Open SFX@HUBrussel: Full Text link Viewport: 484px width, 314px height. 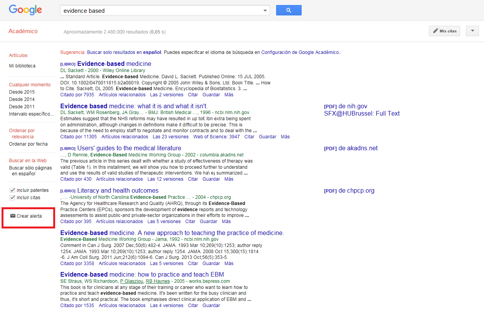(362, 114)
